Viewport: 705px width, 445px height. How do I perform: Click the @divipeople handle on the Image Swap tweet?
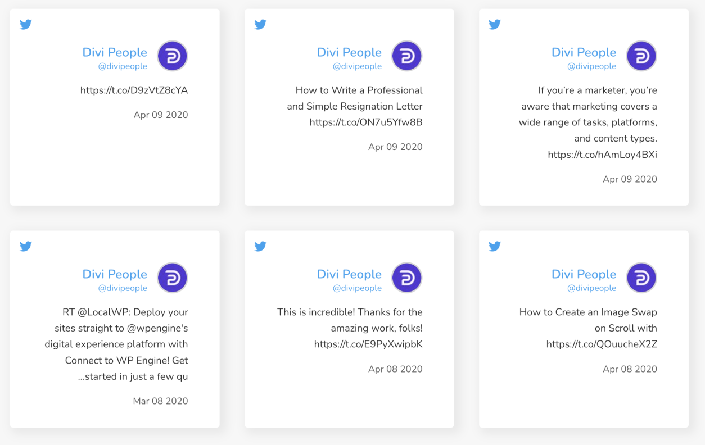591,288
